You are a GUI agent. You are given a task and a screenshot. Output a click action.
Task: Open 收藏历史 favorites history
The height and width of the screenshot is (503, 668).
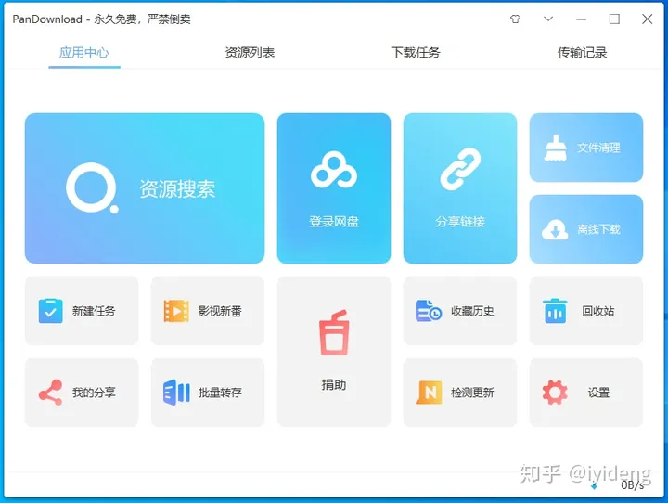click(x=460, y=311)
